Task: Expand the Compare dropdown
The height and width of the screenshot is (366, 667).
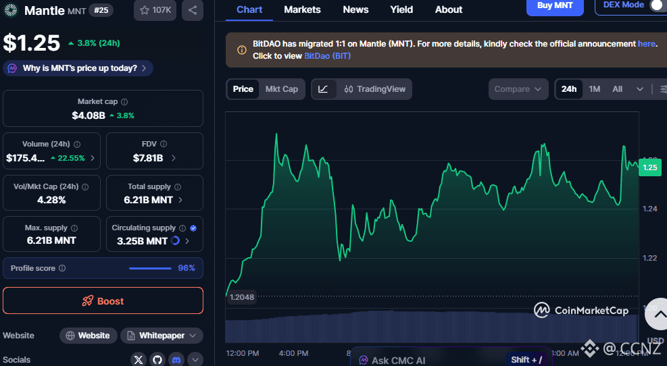Action: (x=518, y=89)
